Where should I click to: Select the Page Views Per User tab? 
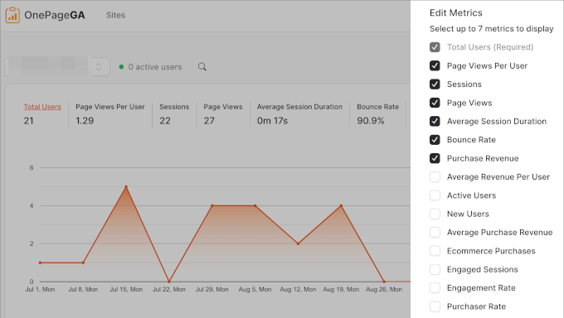click(x=110, y=107)
